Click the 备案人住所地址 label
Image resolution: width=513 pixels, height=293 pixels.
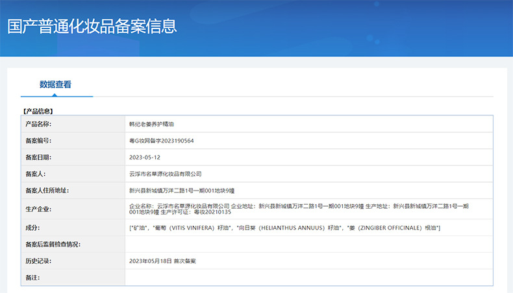[47, 191]
